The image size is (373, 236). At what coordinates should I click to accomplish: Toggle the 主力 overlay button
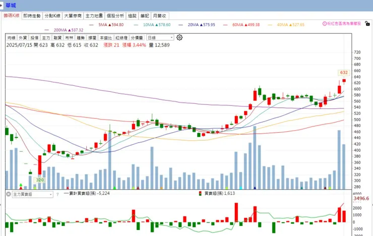pos(46,38)
